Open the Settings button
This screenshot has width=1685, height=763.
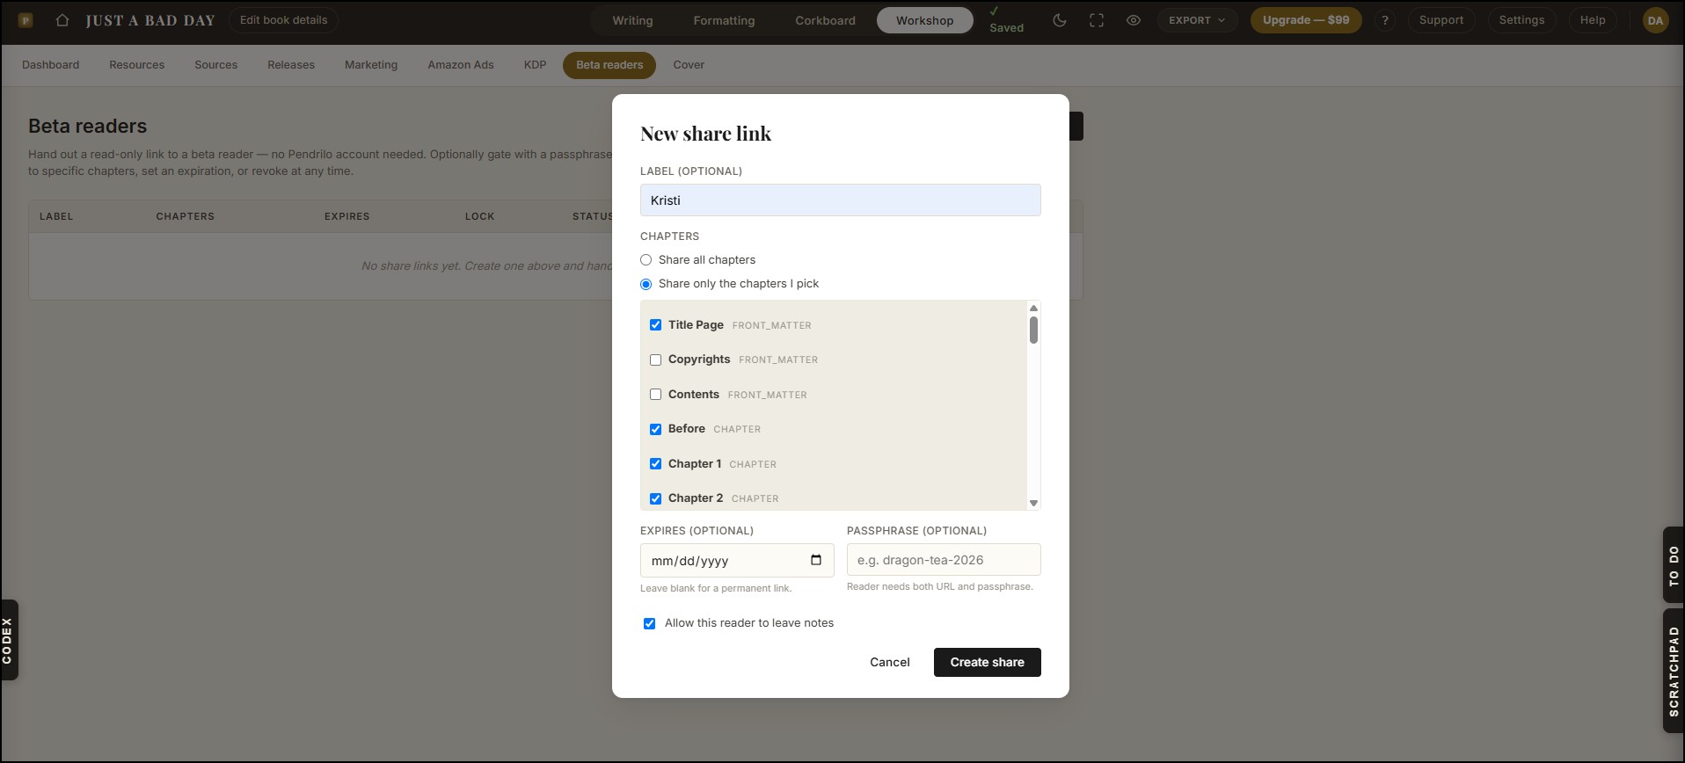1521,20
